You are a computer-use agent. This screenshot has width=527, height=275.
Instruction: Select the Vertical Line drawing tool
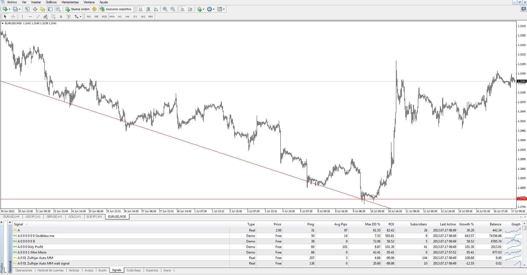(x=23, y=17)
